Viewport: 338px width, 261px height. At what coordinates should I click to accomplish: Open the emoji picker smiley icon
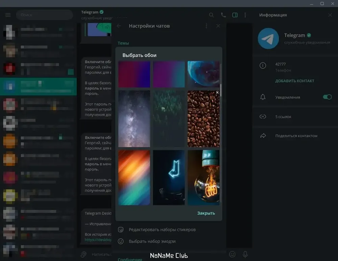click(x=232, y=254)
